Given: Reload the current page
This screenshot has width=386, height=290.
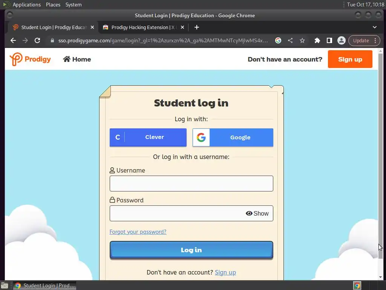Looking at the screenshot, I should click(37, 40).
